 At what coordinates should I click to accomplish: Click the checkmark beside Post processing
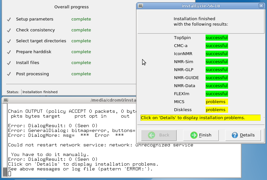tap(9, 74)
